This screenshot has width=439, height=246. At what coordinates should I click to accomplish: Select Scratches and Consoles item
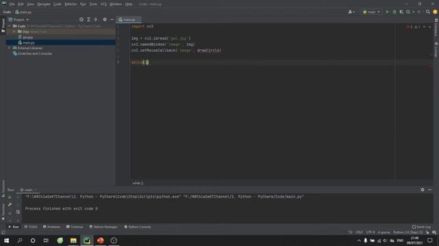tap(35, 53)
